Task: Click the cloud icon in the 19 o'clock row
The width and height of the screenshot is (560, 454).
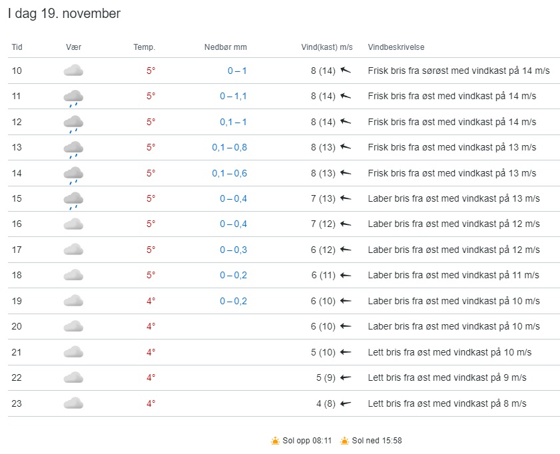Action: point(73,301)
